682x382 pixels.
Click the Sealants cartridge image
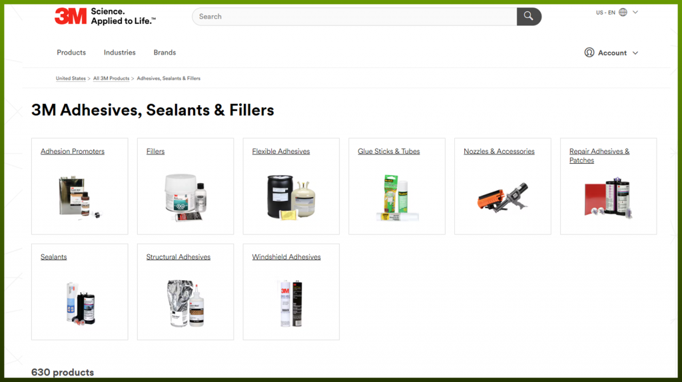pos(81,303)
